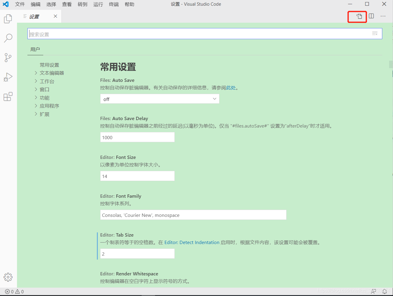Click the 此处 link about auto save
Image resolution: width=393 pixels, height=296 pixels.
(231, 88)
